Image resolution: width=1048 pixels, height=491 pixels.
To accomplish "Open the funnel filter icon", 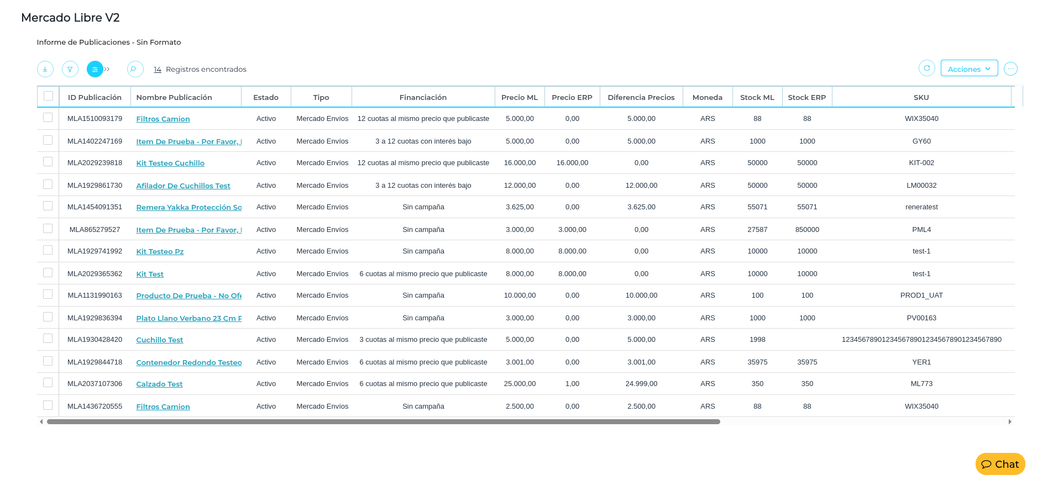I will (x=70, y=69).
